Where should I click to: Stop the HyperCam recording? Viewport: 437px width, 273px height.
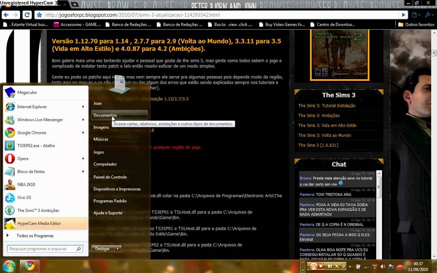point(321,267)
